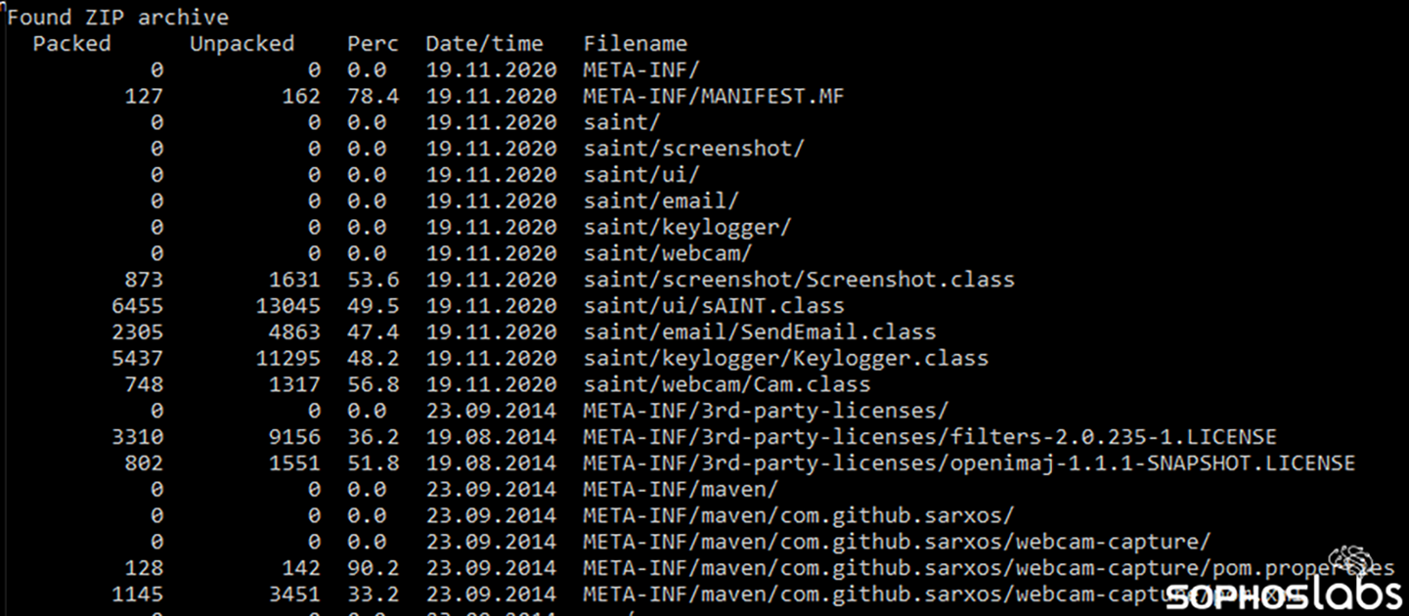Click the Filename column header
Screen dimensions: 1409x616
[x=635, y=44]
